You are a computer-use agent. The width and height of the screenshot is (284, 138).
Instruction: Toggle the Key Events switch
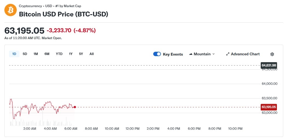coord(157,54)
